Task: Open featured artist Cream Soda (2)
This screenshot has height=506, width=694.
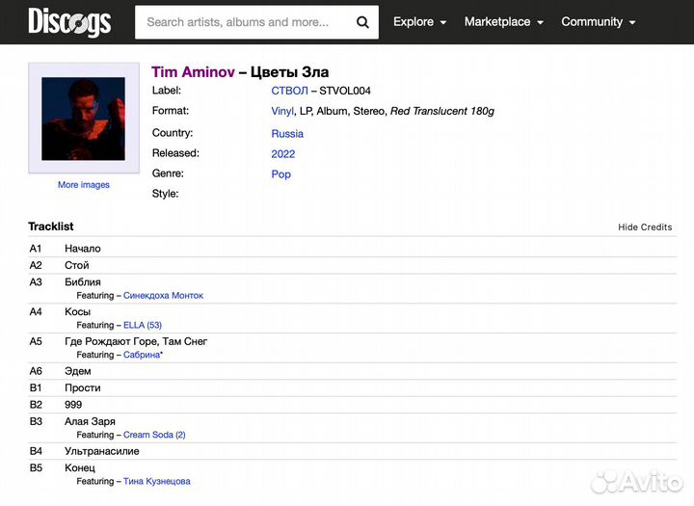Action: point(154,435)
